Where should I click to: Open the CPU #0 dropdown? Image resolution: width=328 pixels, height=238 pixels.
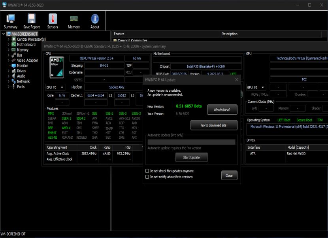pos(55,87)
